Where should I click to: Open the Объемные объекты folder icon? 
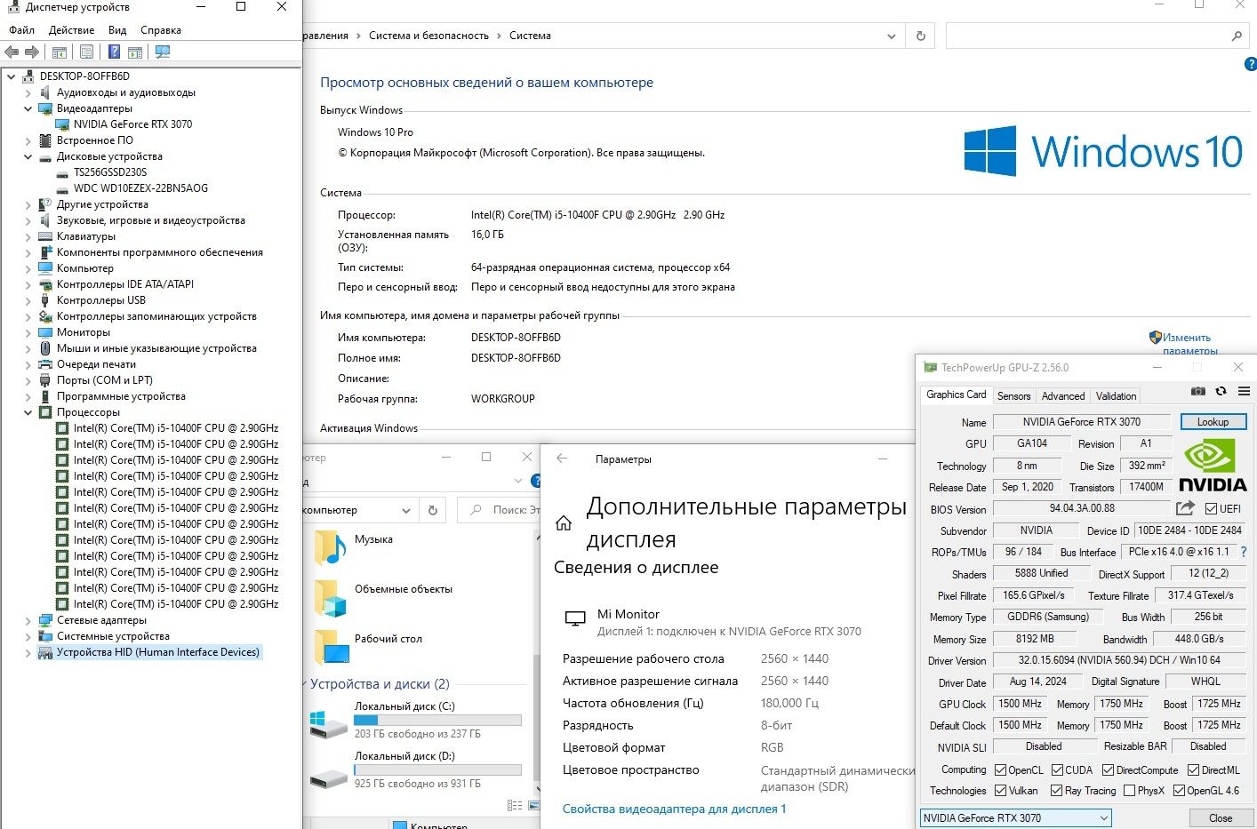[x=330, y=598]
